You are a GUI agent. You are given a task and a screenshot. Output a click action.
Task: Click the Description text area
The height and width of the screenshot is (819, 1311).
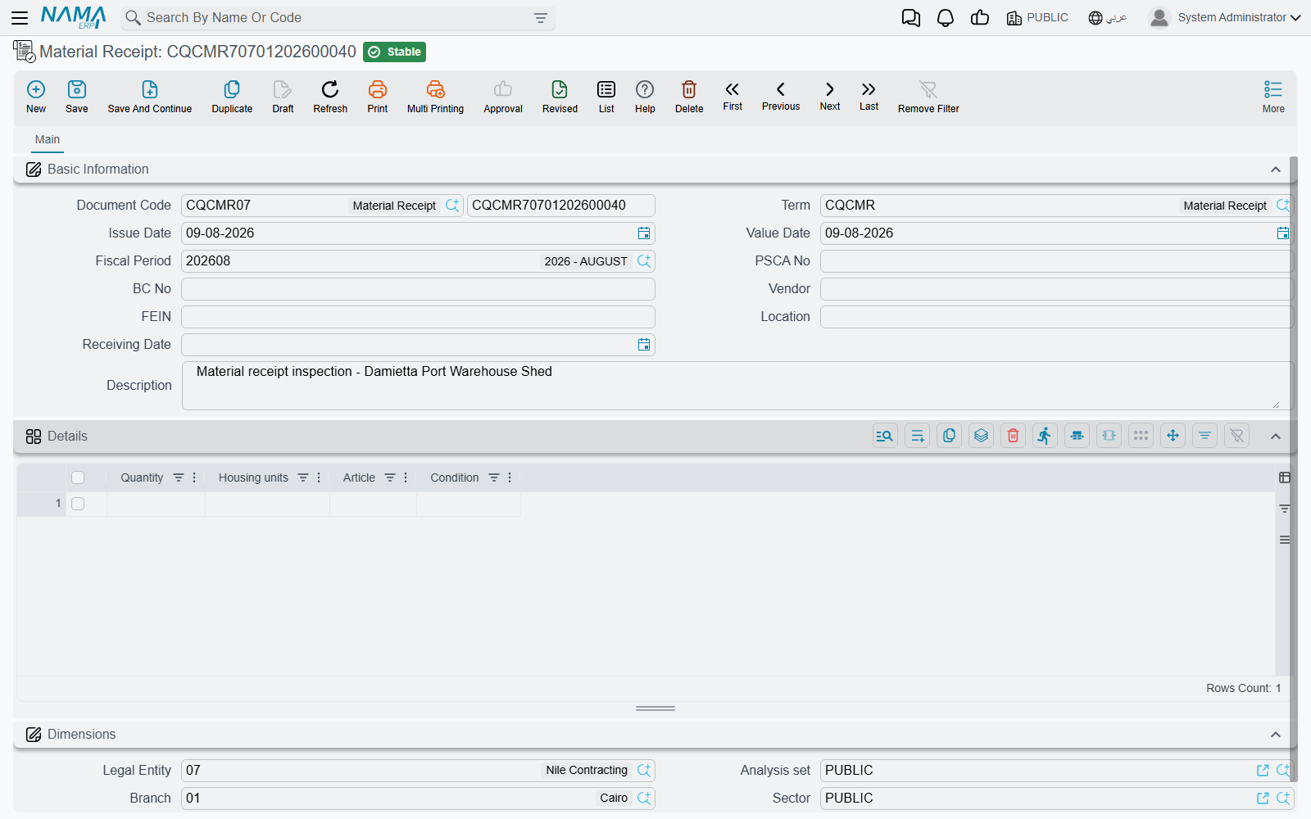click(737, 386)
